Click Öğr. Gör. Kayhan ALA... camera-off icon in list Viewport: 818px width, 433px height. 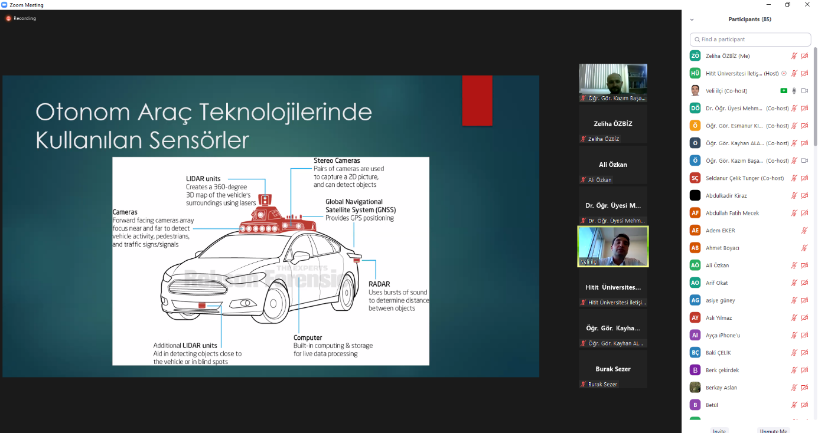[x=804, y=143]
